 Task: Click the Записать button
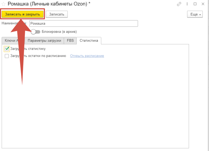pos(57,14)
